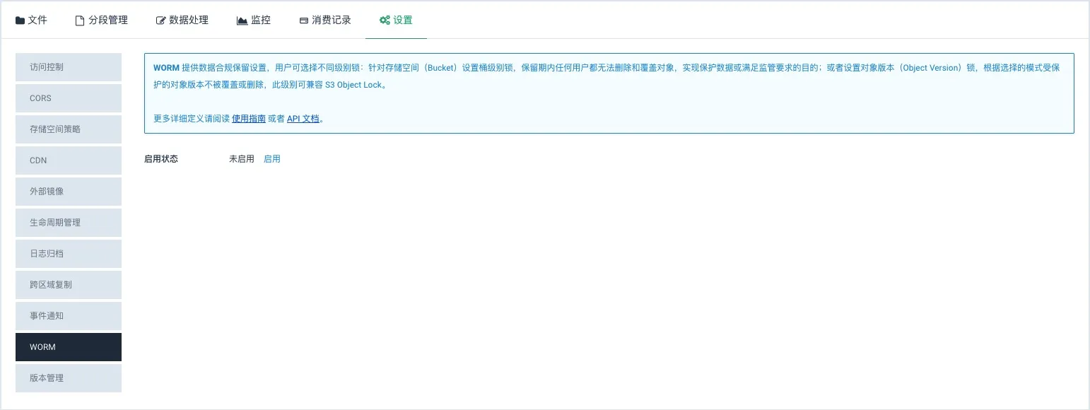Open 日志归档 settings
This screenshot has width=1090, height=410.
[x=69, y=254]
